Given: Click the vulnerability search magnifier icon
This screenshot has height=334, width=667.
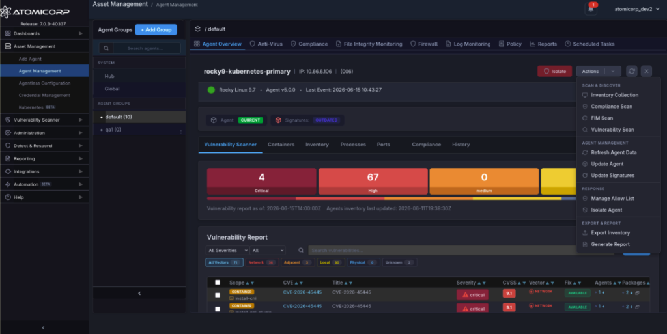Looking at the screenshot, I should pos(301,250).
